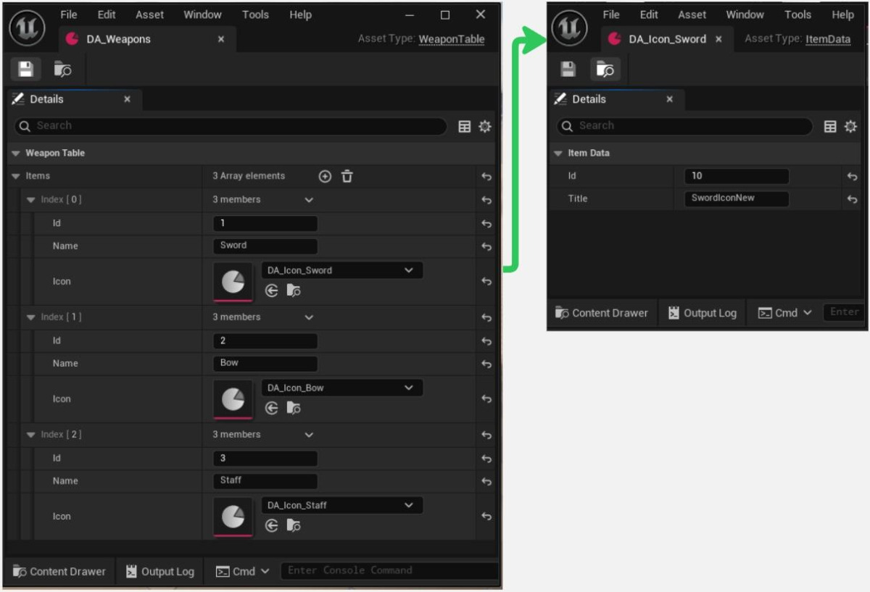
Task: Click console command field in DA_Weapons window
Action: pos(389,571)
